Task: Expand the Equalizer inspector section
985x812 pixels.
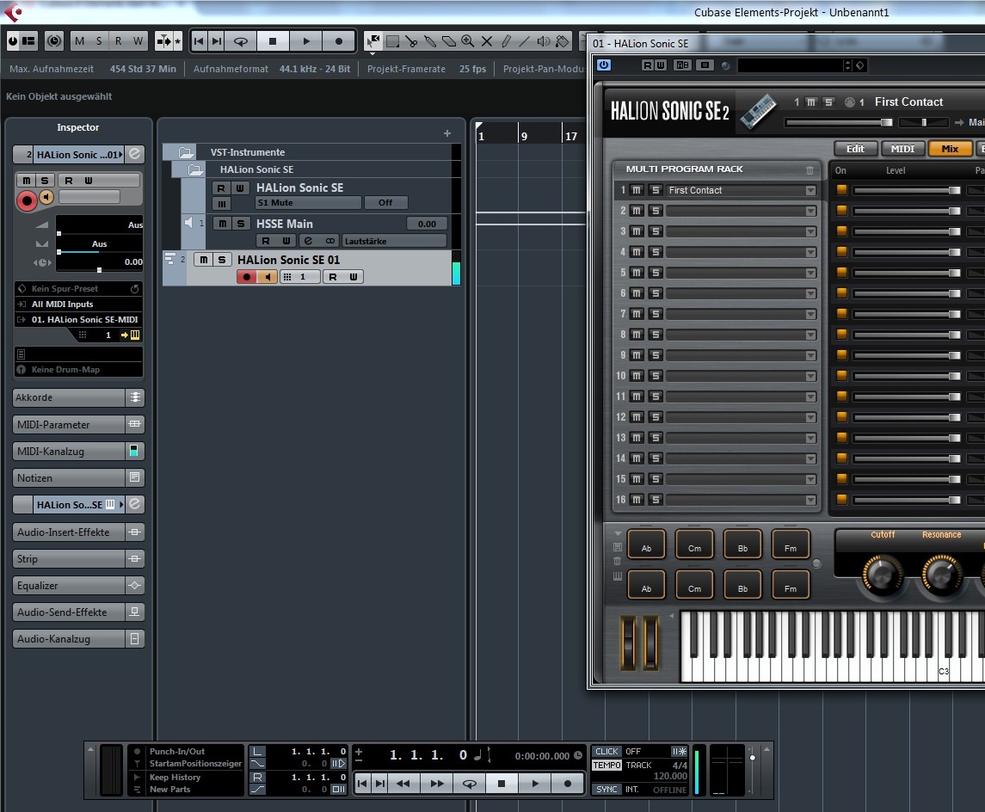Action: (x=78, y=585)
